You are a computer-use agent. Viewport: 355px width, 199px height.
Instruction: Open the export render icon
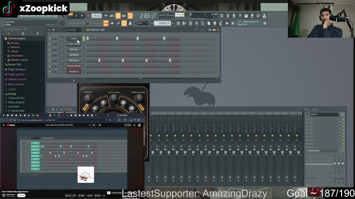252,16
